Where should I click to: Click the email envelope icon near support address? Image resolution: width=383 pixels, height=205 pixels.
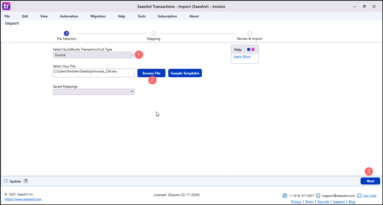pos(318,196)
